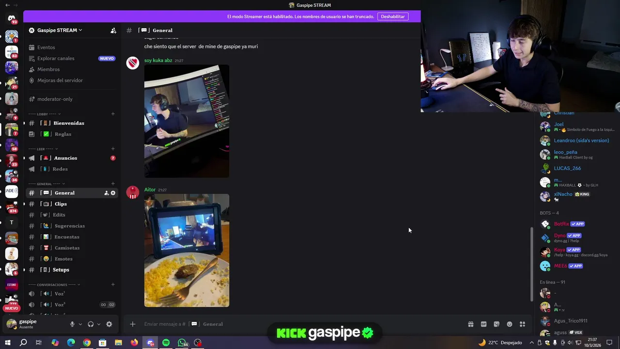
Task: Click the Discord taskbar icon
Action: click(x=150, y=343)
